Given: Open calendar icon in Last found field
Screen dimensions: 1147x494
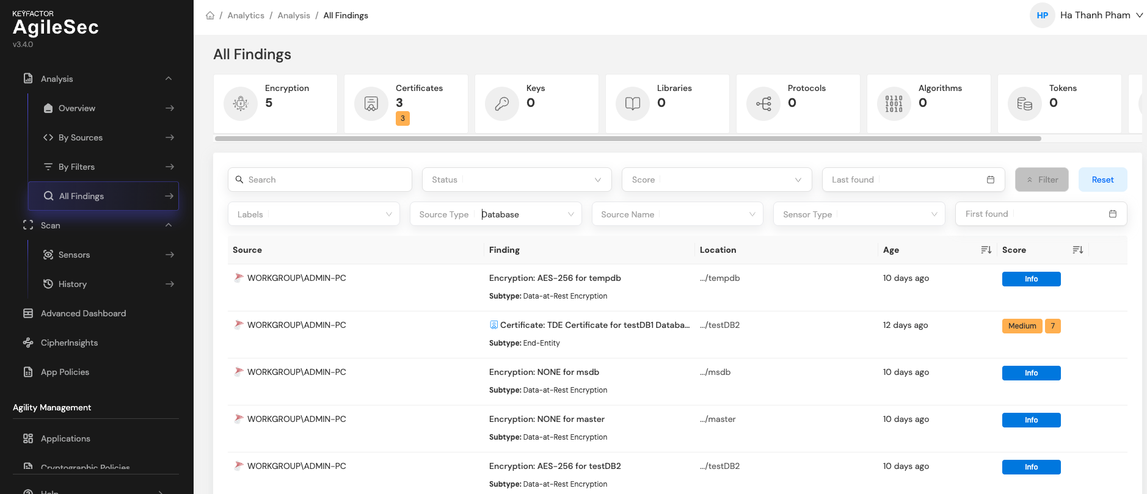Looking at the screenshot, I should pyautogui.click(x=991, y=180).
